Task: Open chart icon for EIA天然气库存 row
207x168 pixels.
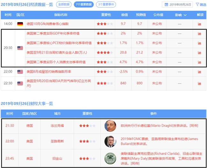Action: [x=199, y=83]
